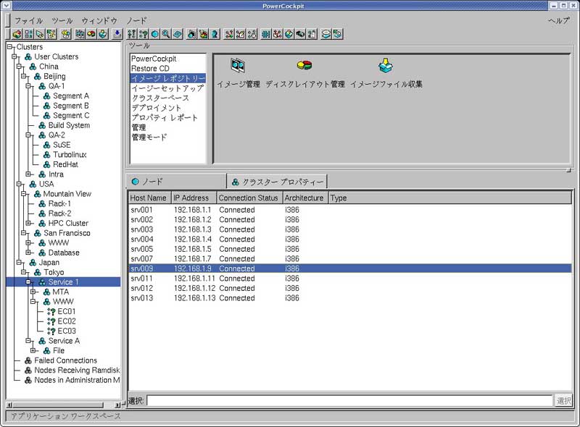This screenshot has width=580, height=427.
Task: Sort by Connection Status column header
Action: tap(249, 198)
